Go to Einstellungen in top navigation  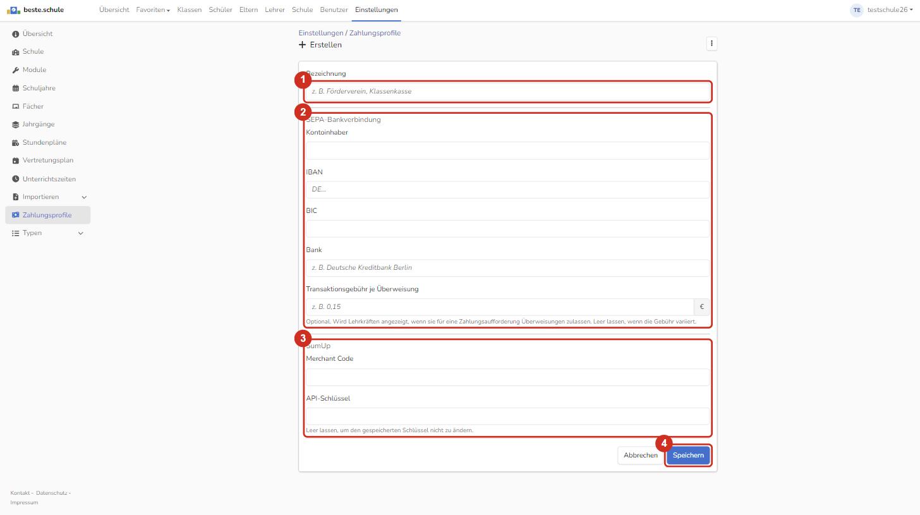[x=377, y=10]
